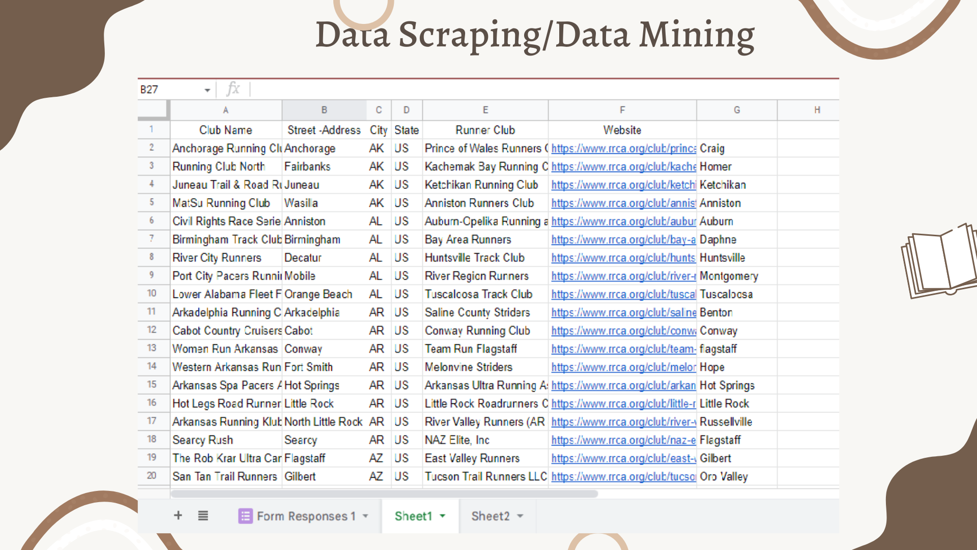Open Form Responses 1 tab dropdown arrow

click(x=365, y=516)
